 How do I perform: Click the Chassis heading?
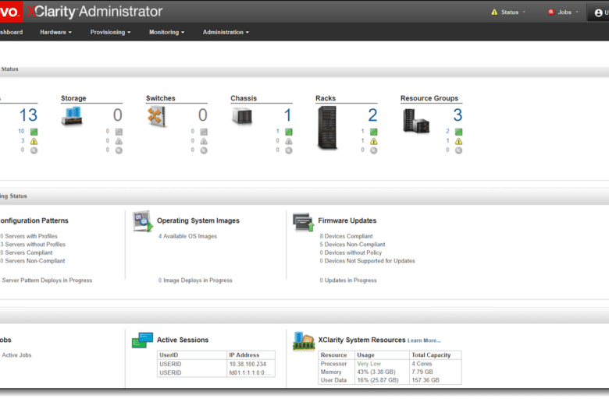(x=244, y=98)
